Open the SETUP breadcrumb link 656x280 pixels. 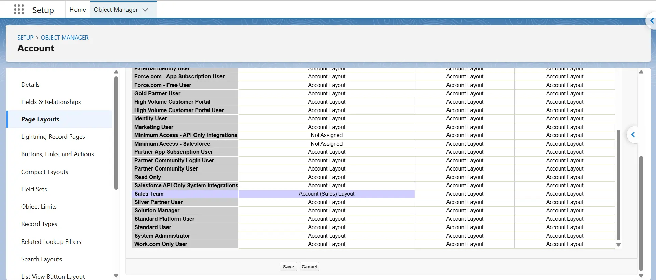pyautogui.click(x=25, y=38)
